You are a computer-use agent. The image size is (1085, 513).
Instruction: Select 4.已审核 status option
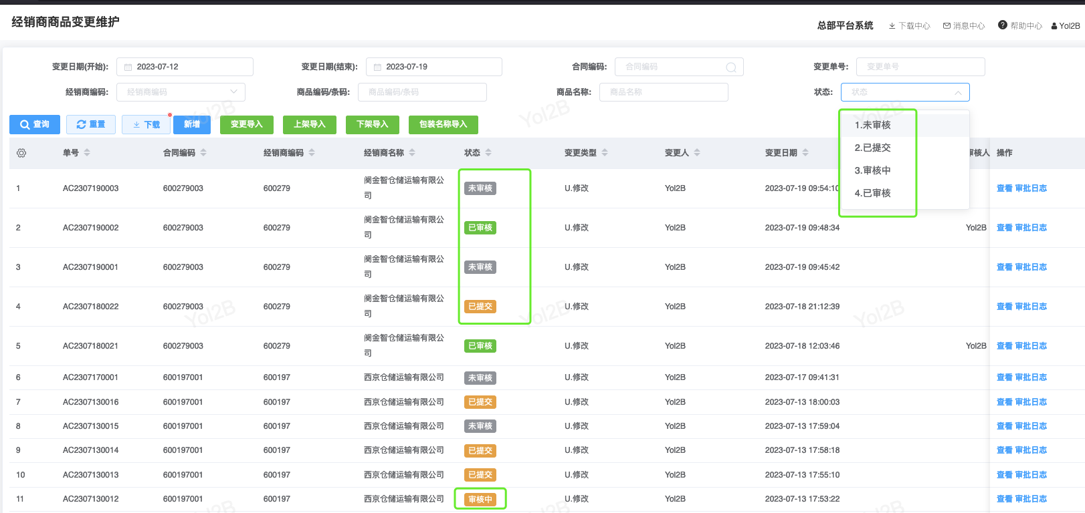872,193
